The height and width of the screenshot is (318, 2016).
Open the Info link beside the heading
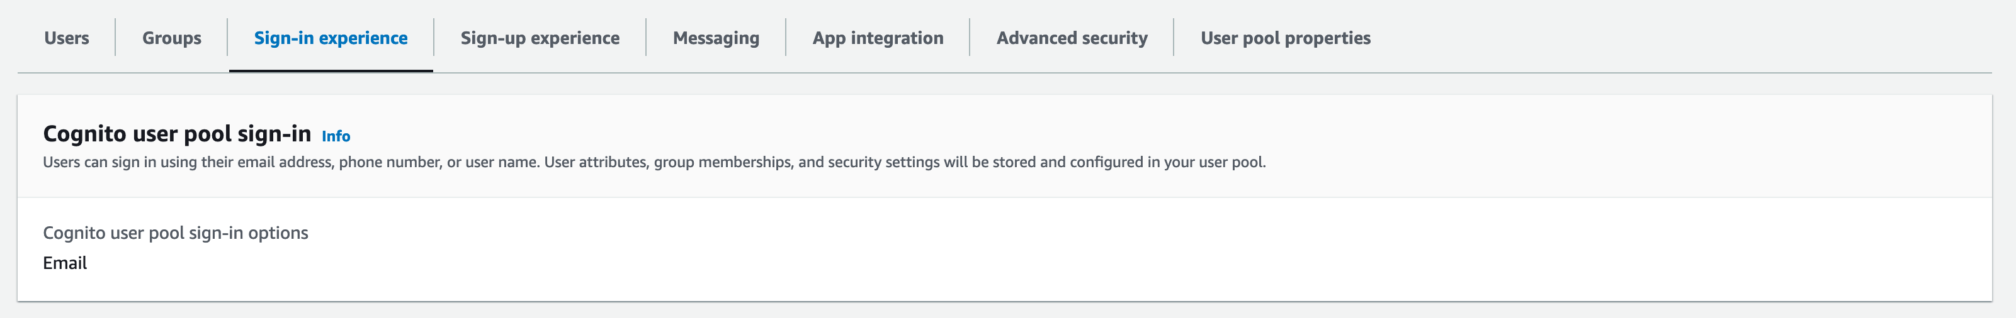pos(336,136)
